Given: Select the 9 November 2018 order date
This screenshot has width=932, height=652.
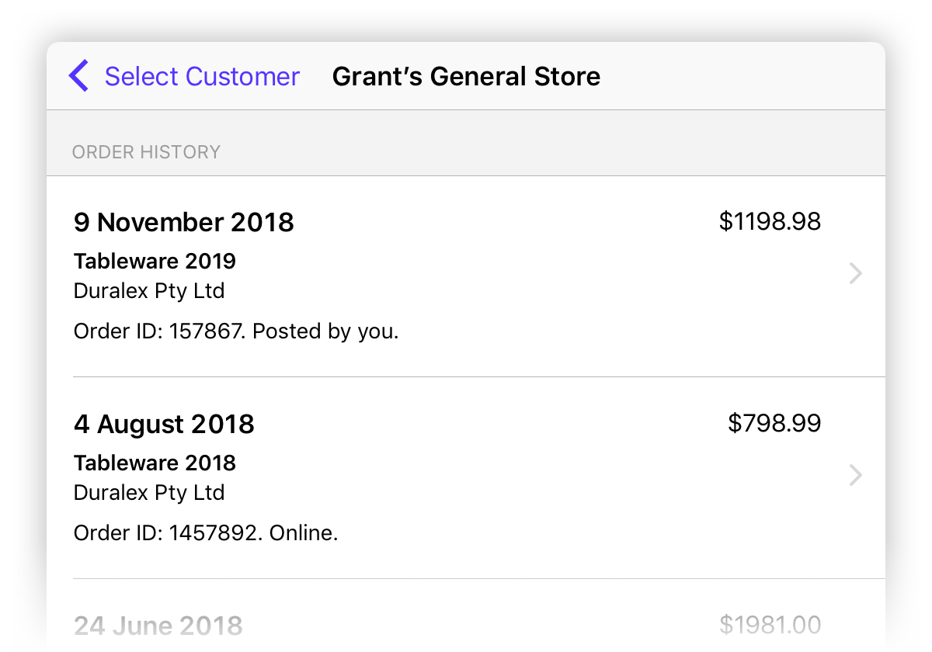Looking at the screenshot, I should tap(184, 223).
